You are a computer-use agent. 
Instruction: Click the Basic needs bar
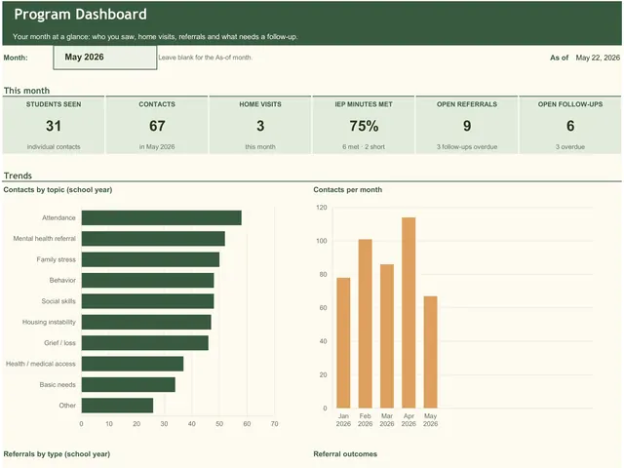(129, 384)
